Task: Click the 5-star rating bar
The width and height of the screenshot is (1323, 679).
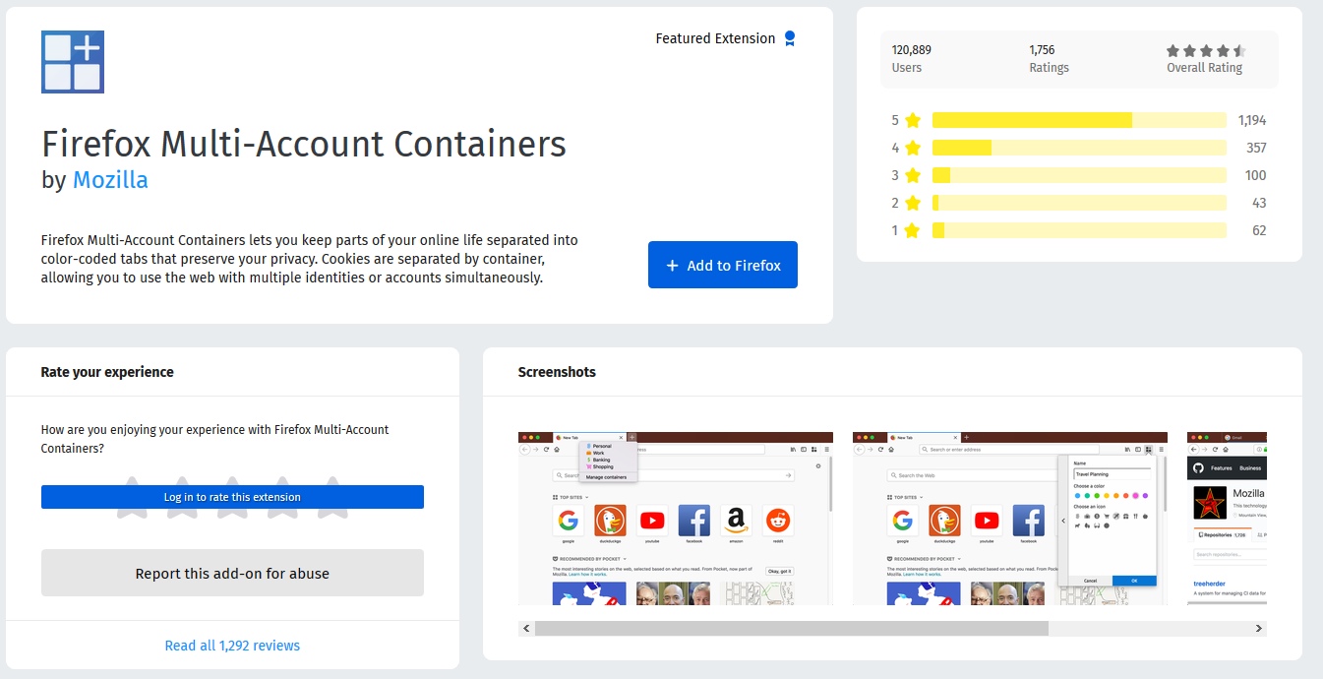Action: tap(1079, 120)
